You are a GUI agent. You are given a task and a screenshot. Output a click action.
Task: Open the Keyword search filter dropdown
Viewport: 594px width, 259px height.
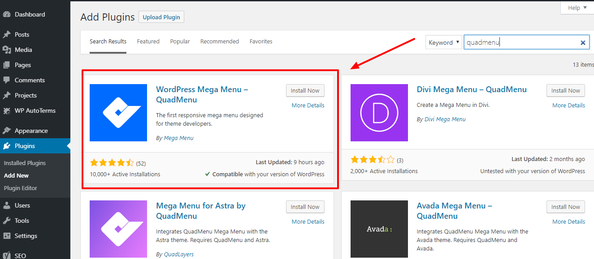pos(443,42)
